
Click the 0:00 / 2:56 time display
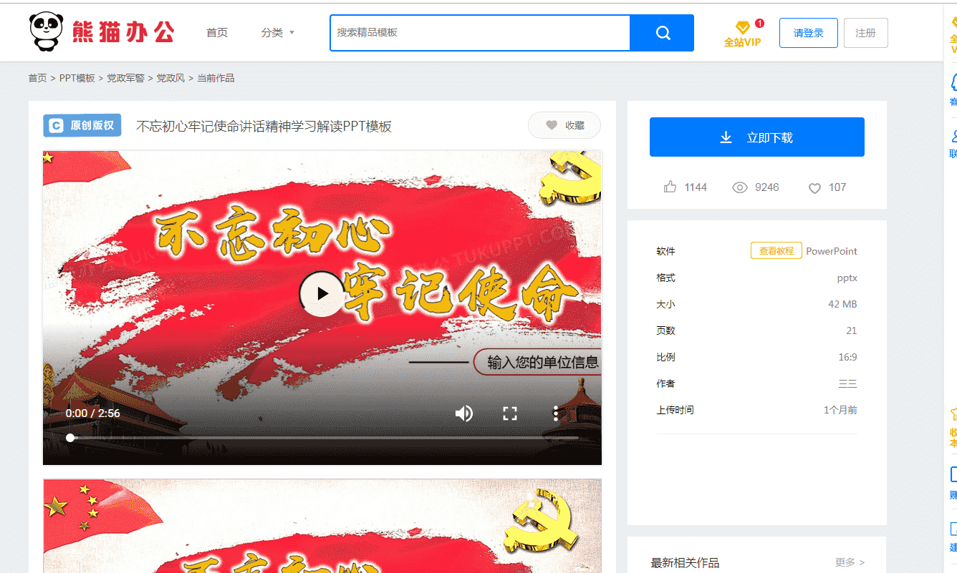coord(93,413)
